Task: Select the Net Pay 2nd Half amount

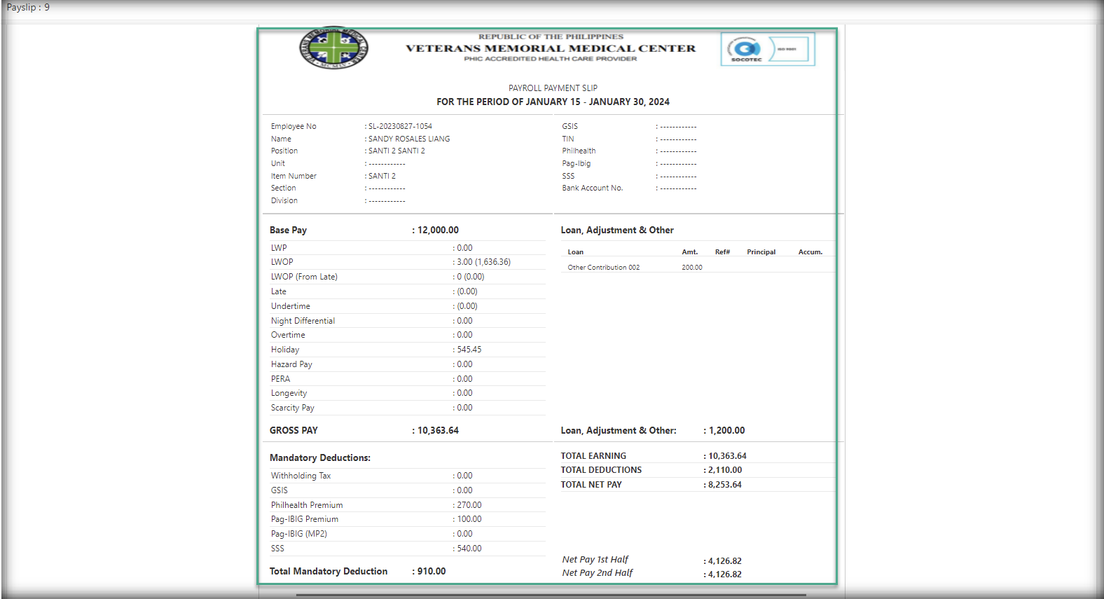Action: [x=725, y=574]
